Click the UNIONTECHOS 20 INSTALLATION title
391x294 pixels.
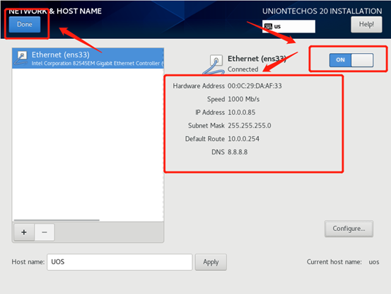pos(322,11)
